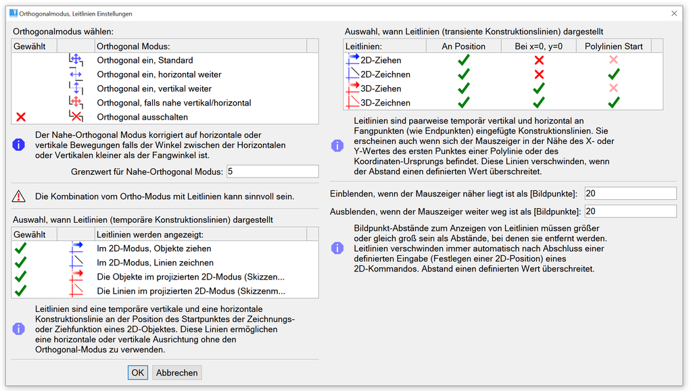Click the 3D-Zeichnen Leitlinien row icon

tap(352, 103)
